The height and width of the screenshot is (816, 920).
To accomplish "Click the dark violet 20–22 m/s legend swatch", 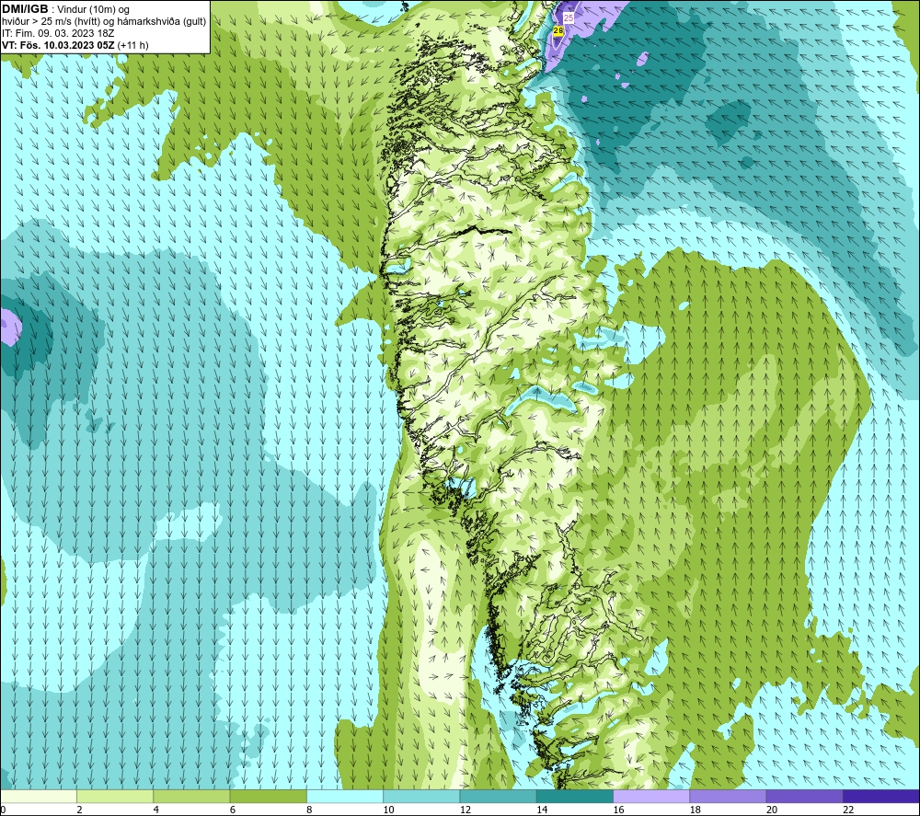I will (804, 796).
